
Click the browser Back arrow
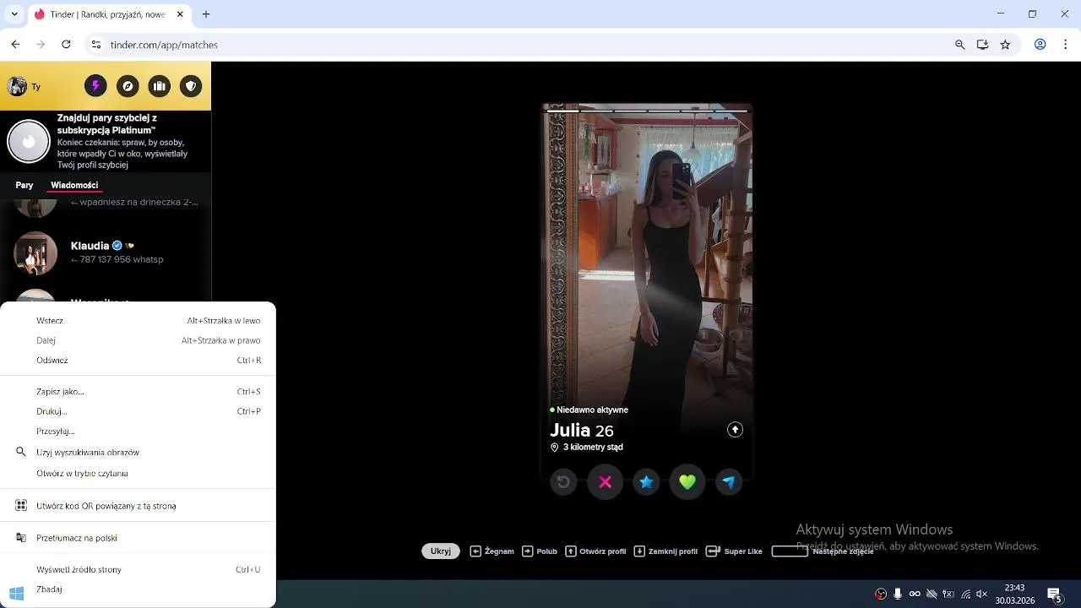click(x=15, y=45)
